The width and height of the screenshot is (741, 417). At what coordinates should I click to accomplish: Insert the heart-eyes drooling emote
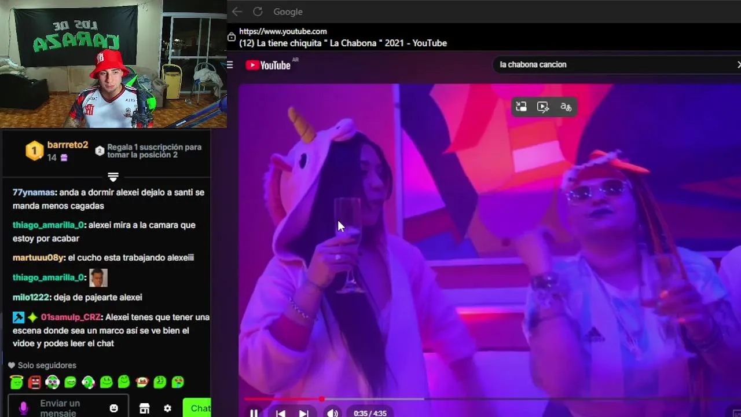tap(178, 382)
